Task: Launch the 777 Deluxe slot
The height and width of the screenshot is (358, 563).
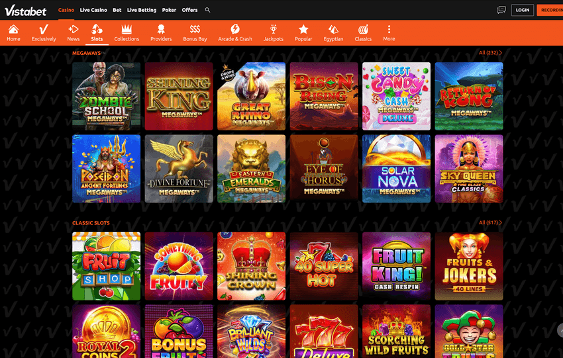Action: [324, 332]
